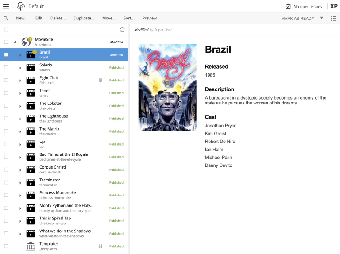Image resolution: width=340 pixels, height=254 pixels.
Task: Click the MovieSite globe icon
Action: coord(26,42)
